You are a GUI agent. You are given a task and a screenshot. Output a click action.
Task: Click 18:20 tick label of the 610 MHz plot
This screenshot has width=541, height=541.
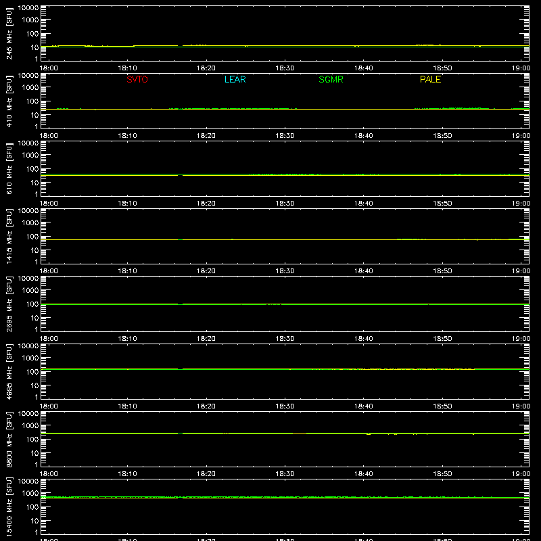coord(206,204)
